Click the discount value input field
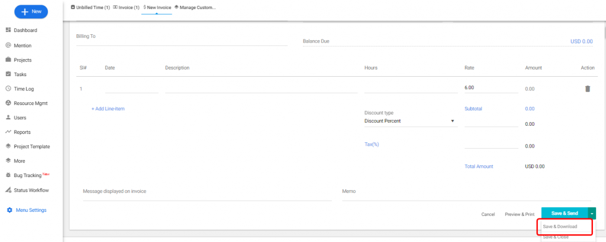The image size is (606, 242). pos(491,123)
